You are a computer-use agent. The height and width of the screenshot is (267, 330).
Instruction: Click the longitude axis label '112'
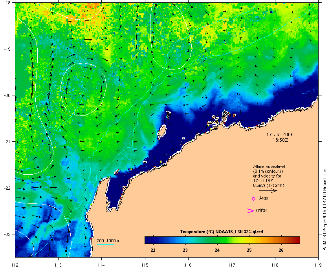coord(15,265)
